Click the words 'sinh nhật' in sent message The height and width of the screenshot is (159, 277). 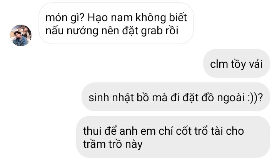point(111,97)
